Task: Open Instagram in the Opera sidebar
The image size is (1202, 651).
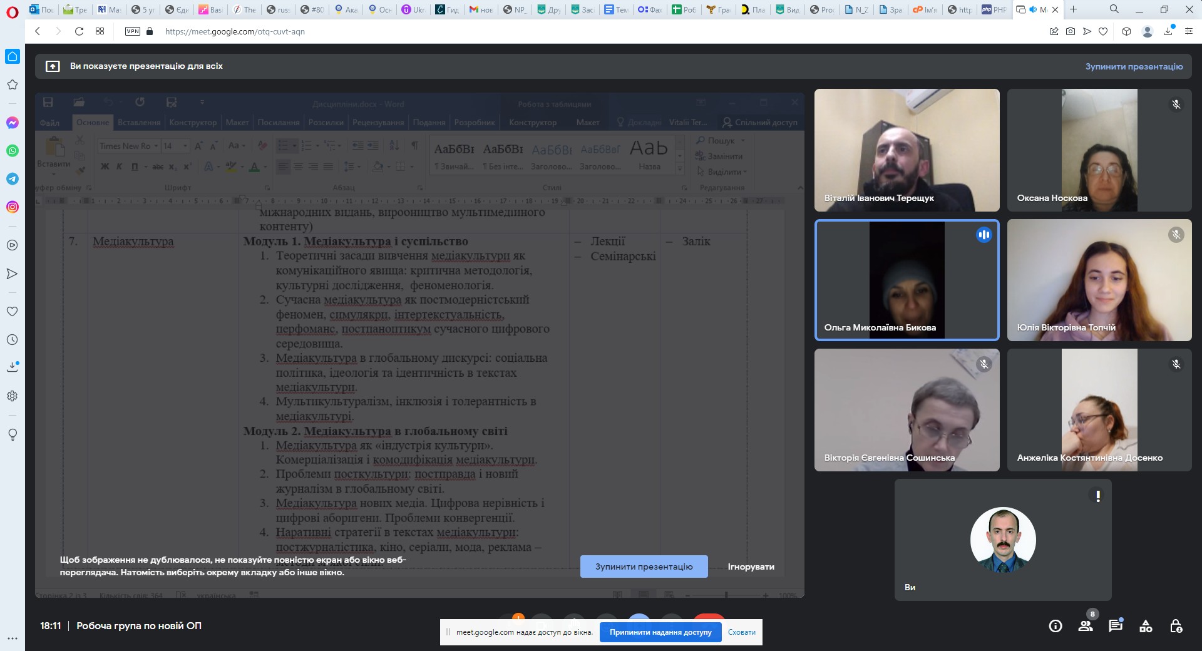Action: (13, 207)
